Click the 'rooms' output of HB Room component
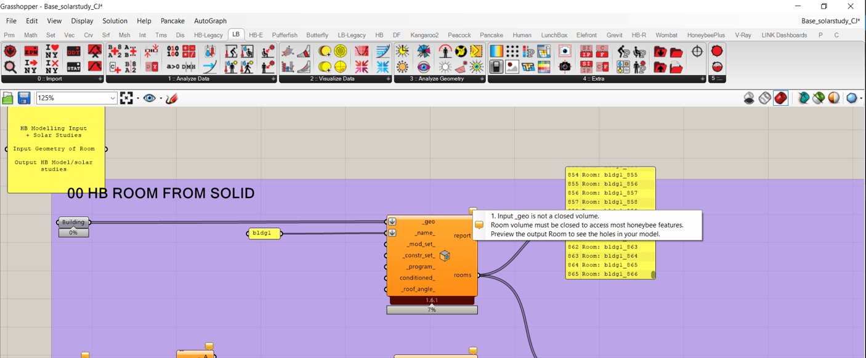Screen dimensions: 866x358 463,275
